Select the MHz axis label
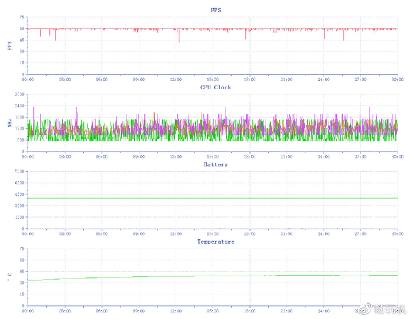 (x=10, y=123)
